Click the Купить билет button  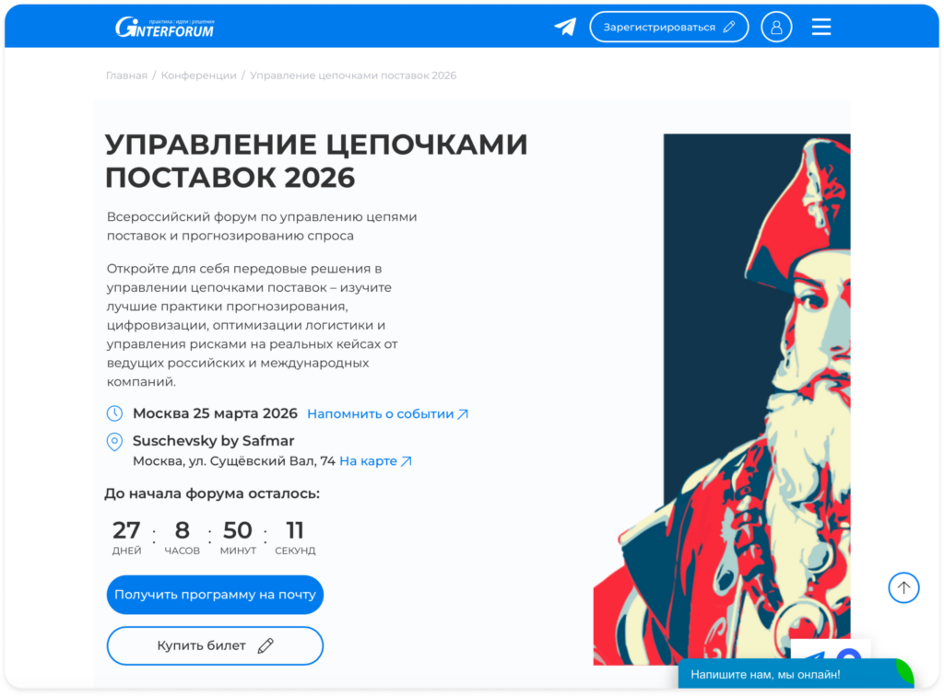215,645
